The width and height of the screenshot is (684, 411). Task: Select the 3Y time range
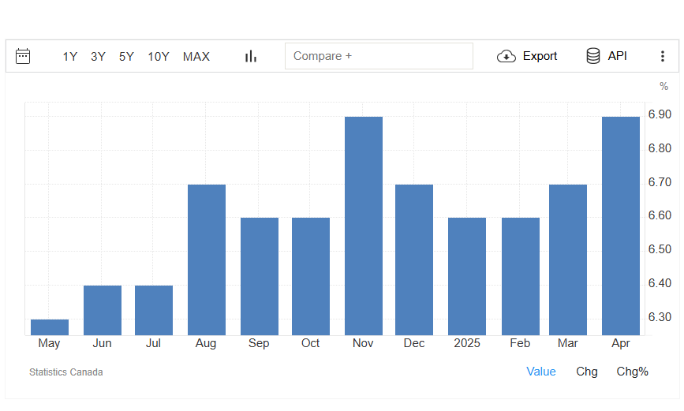[98, 57]
